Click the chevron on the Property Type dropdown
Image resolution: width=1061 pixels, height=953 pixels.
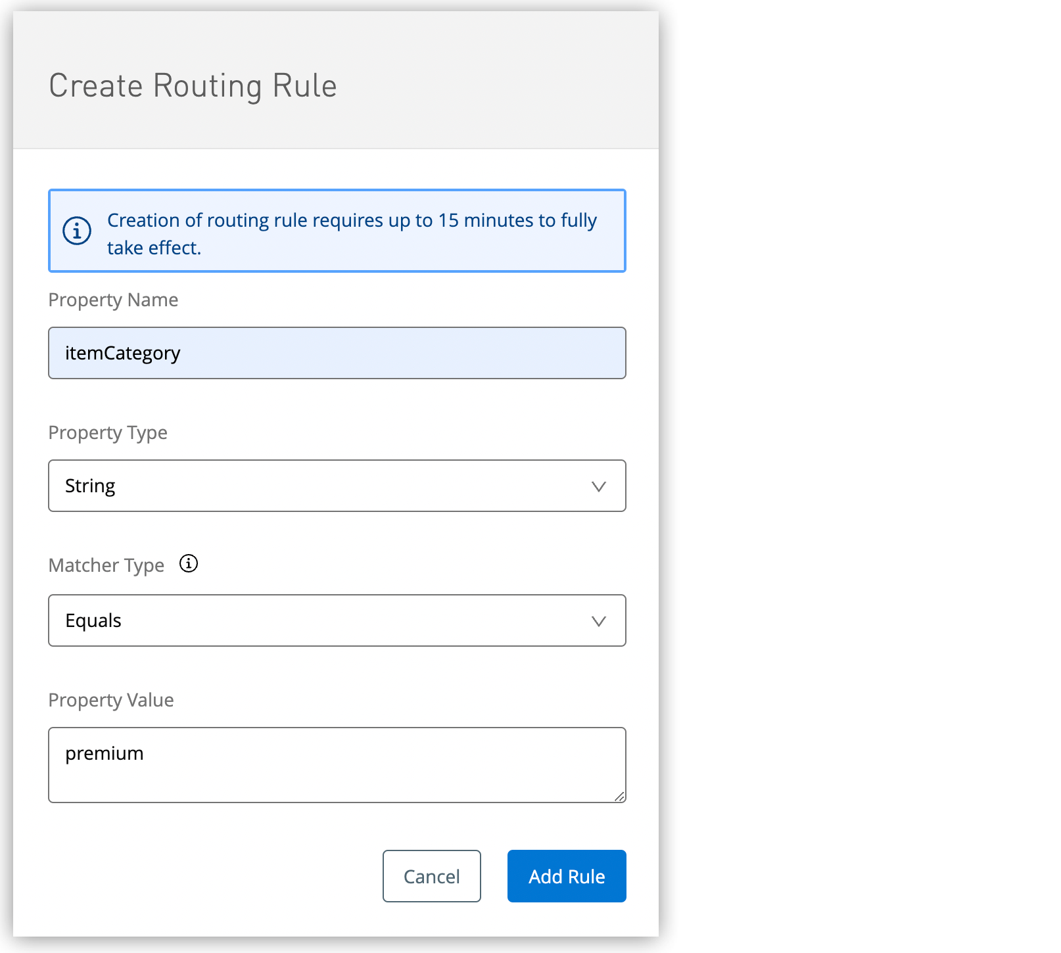[598, 486]
